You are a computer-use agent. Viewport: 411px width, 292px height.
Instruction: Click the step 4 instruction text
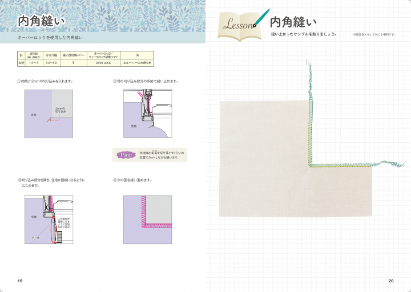pyautogui.click(x=133, y=180)
